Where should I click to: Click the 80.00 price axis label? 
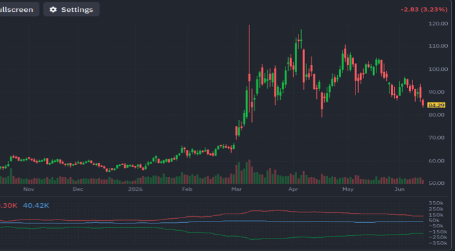point(436,115)
